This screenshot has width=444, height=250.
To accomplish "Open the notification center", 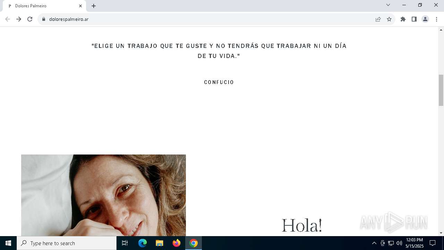I will pos(433,243).
